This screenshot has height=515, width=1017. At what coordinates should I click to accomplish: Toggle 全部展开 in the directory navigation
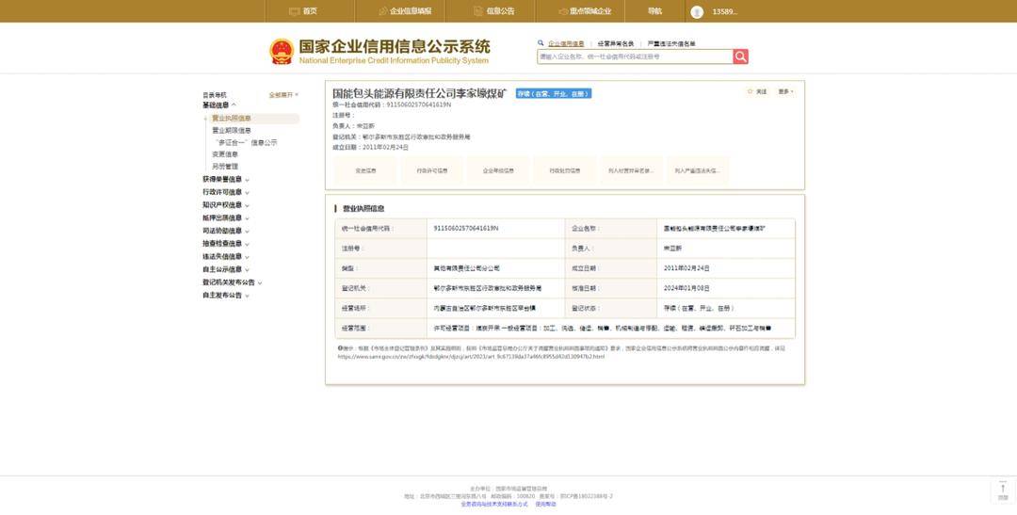(x=283, y=95)
